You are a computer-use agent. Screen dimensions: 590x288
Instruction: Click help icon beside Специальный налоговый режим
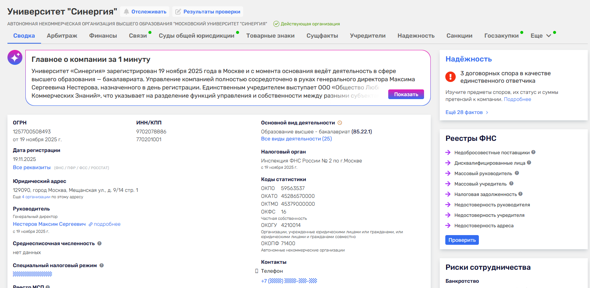point(101,265)
